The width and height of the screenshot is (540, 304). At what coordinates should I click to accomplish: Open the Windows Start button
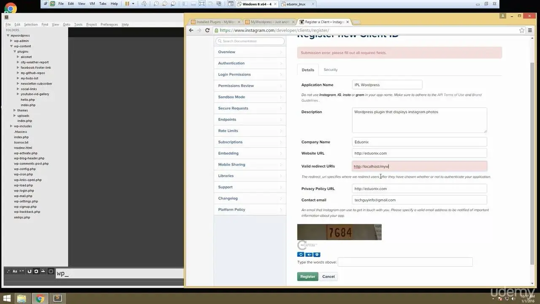[7, 299]
